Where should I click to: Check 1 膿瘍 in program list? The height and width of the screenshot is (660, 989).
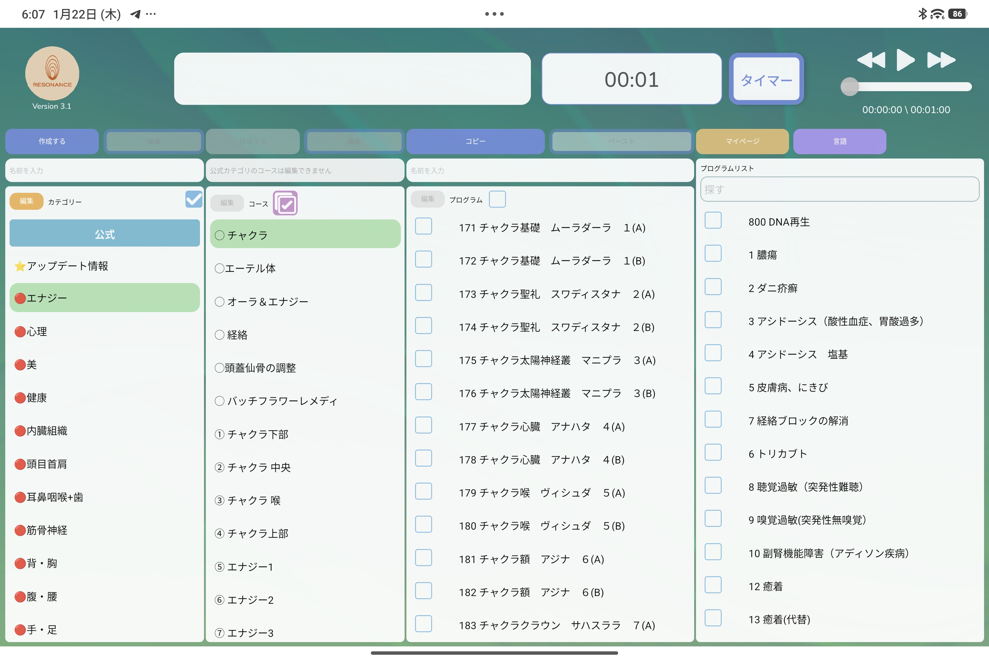[x=713, y=253]
